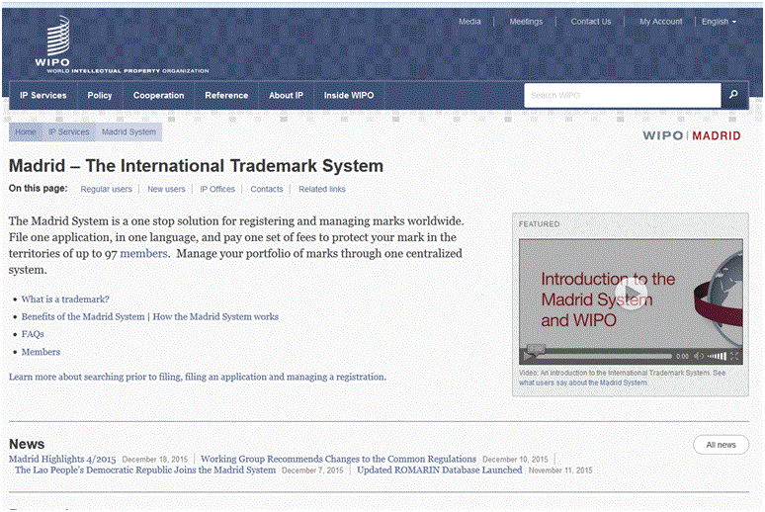765x512 pixels.
Task: Open the Members bullet link
Action: [x=41, y=352]
